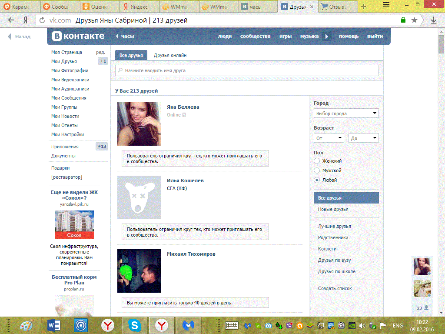The width and height of the screenshot is (445, 334).
Task: Open the on-screen keyboard tray icon
Action: click(x=232, y=325)
